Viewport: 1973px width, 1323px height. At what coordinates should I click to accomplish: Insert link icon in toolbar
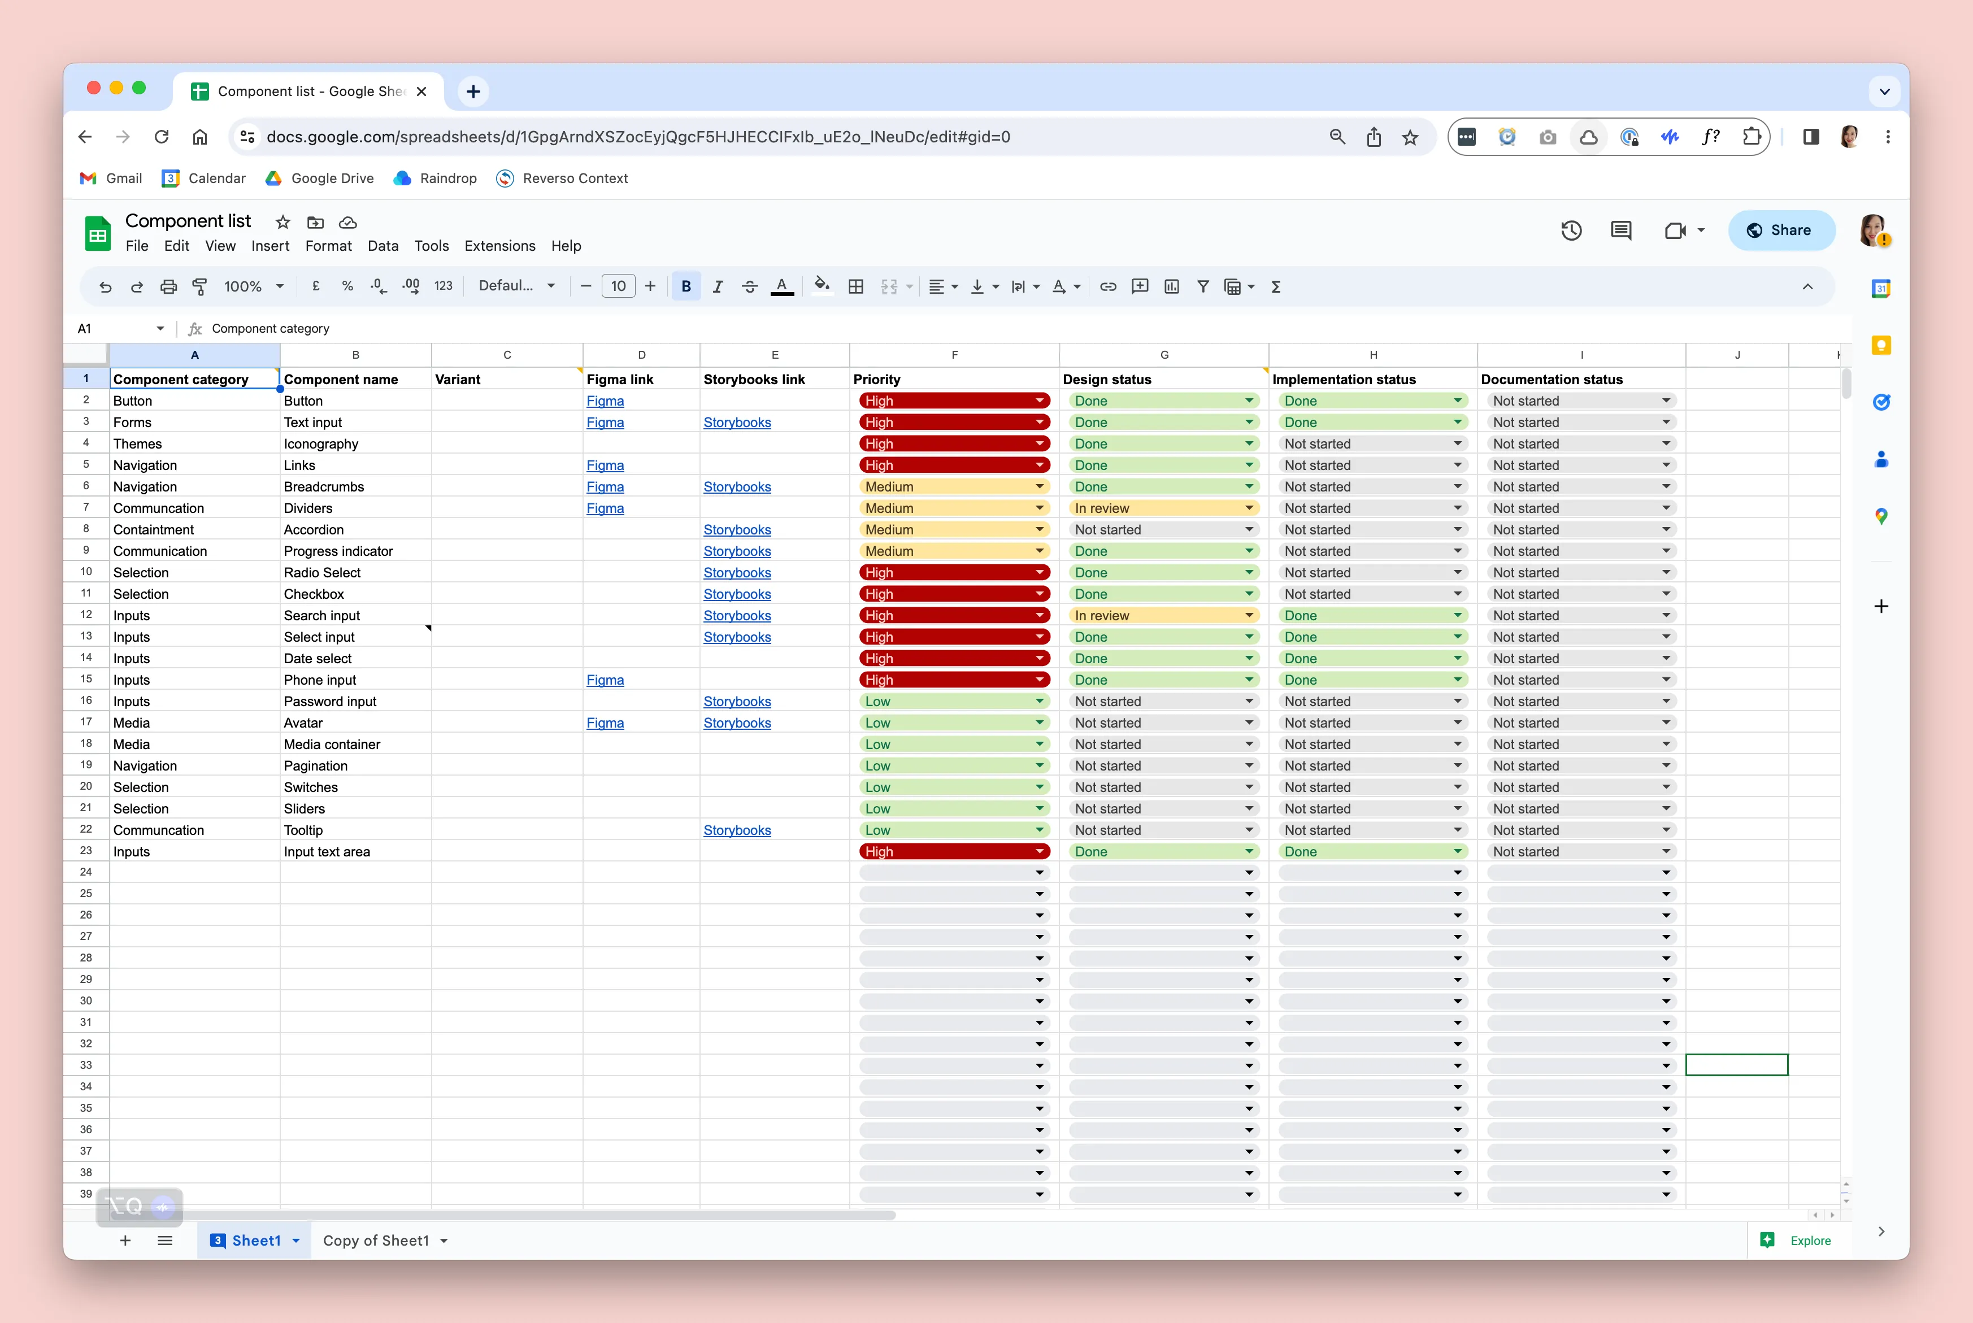coord(1108,287)
